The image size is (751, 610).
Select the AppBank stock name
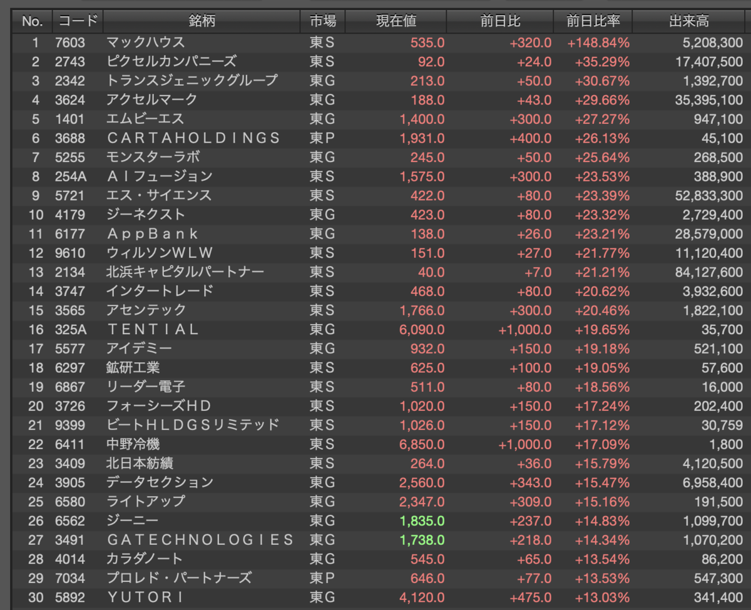click(x=153, y=233)
